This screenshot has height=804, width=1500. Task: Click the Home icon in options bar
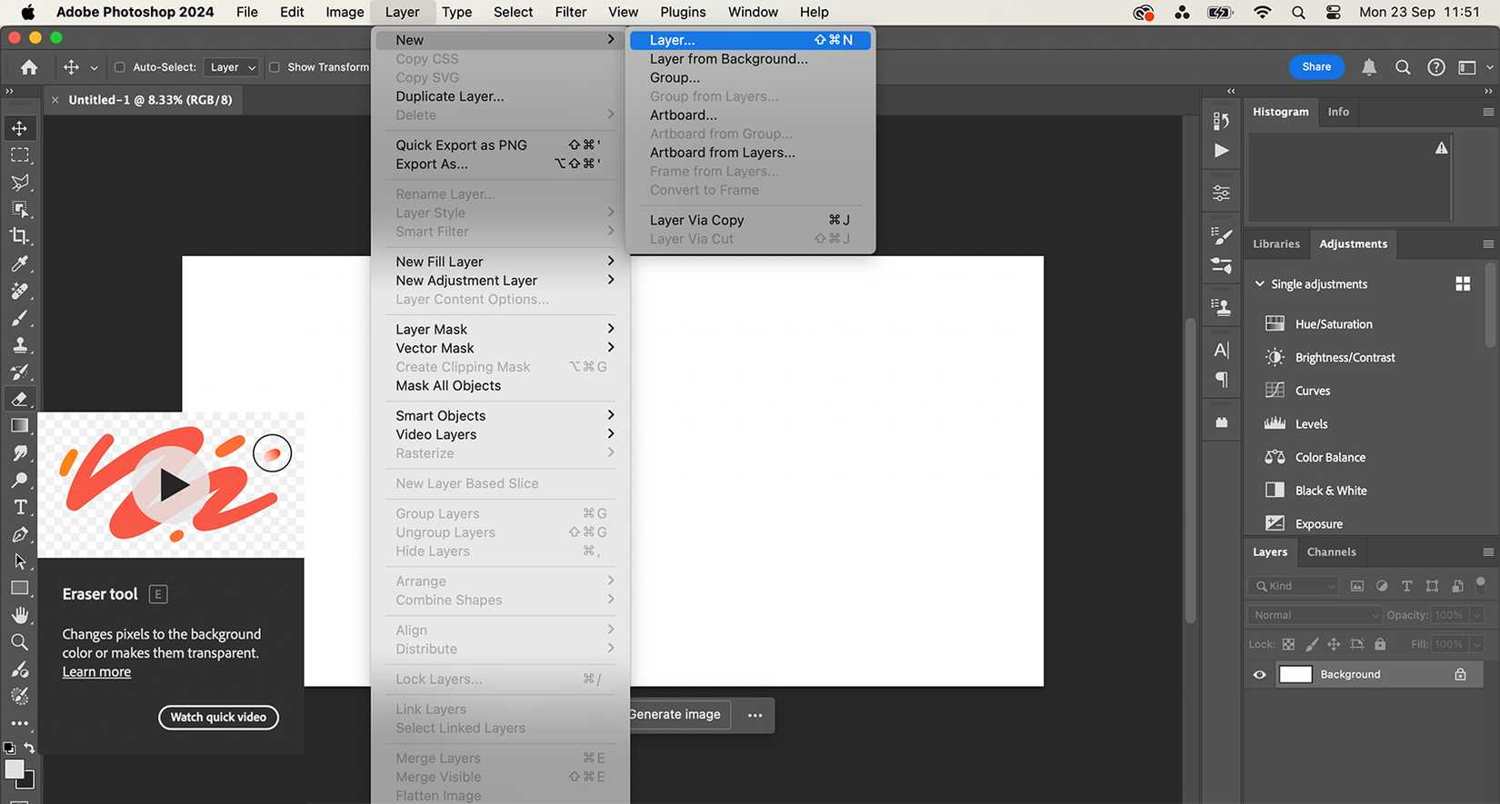pos(29,67)
